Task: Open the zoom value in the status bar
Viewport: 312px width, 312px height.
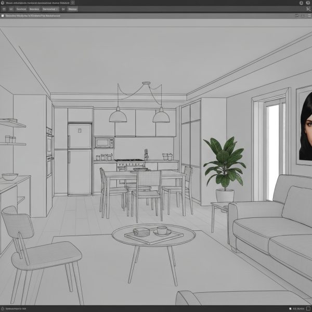Action: [298, 308]
